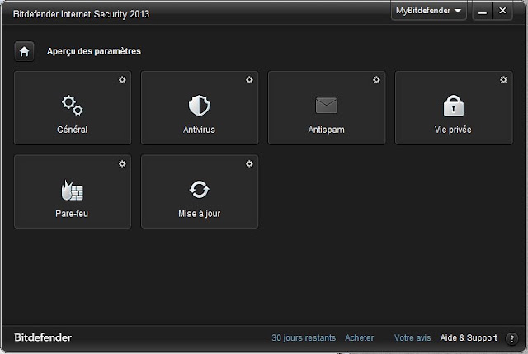Click the home icon button
The height and width of the screenshot is (354, 528).
[24, 51]
